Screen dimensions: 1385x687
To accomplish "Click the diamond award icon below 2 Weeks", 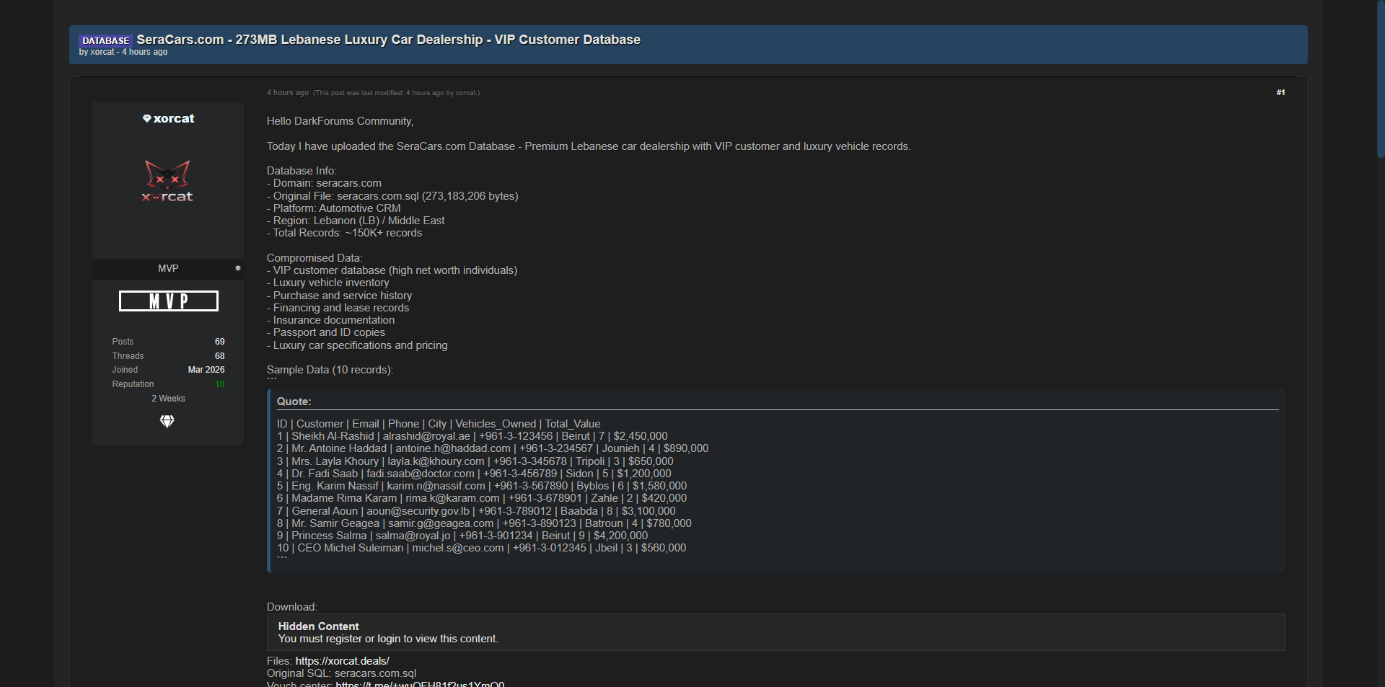I will point(167,422).
